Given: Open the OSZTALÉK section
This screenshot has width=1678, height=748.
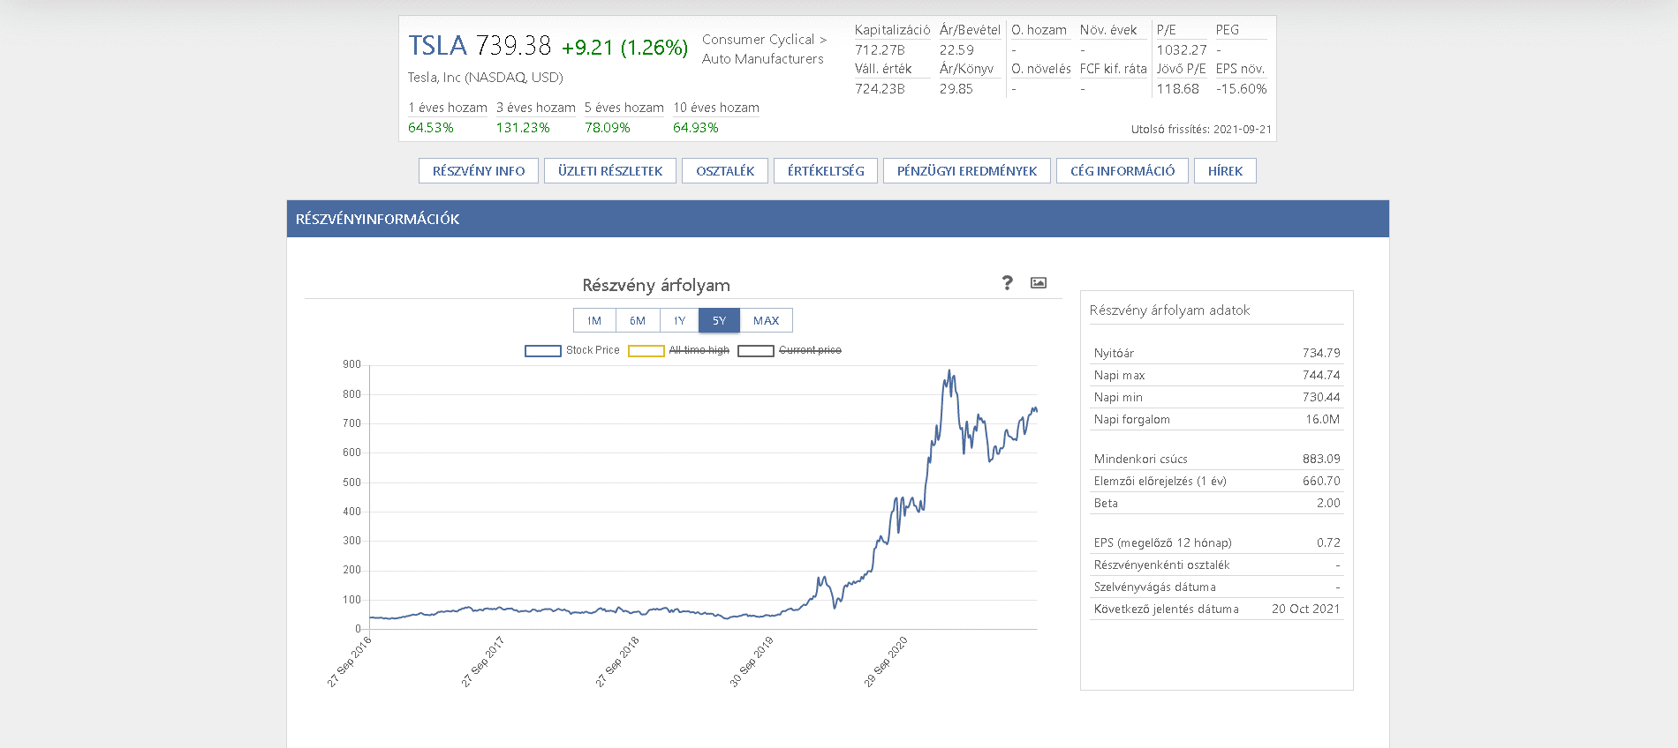Looking at the screenshot, I should tap(725, 171).
